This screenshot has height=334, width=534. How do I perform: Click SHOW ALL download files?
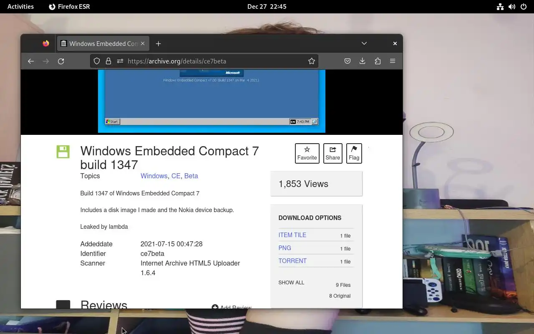tap(291, 283)
